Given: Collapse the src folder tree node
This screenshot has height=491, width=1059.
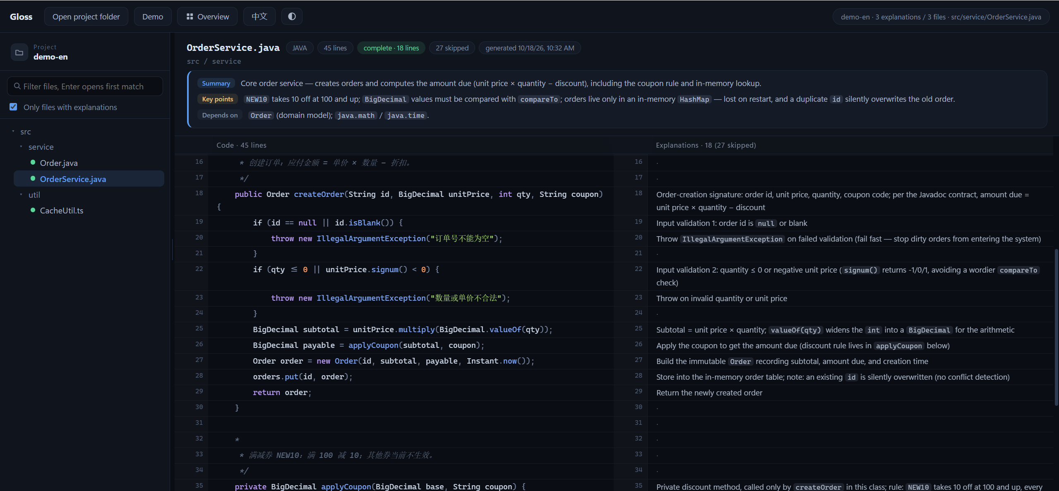Looking at the screenshot, I should coord(13,131).
